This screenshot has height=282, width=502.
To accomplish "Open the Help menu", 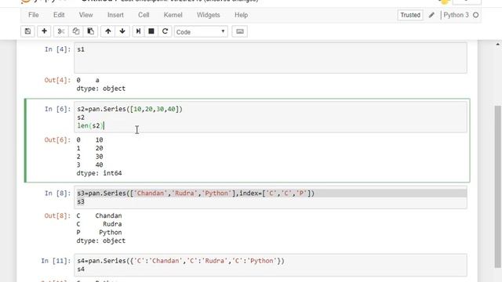I will [x=241, y=15].
